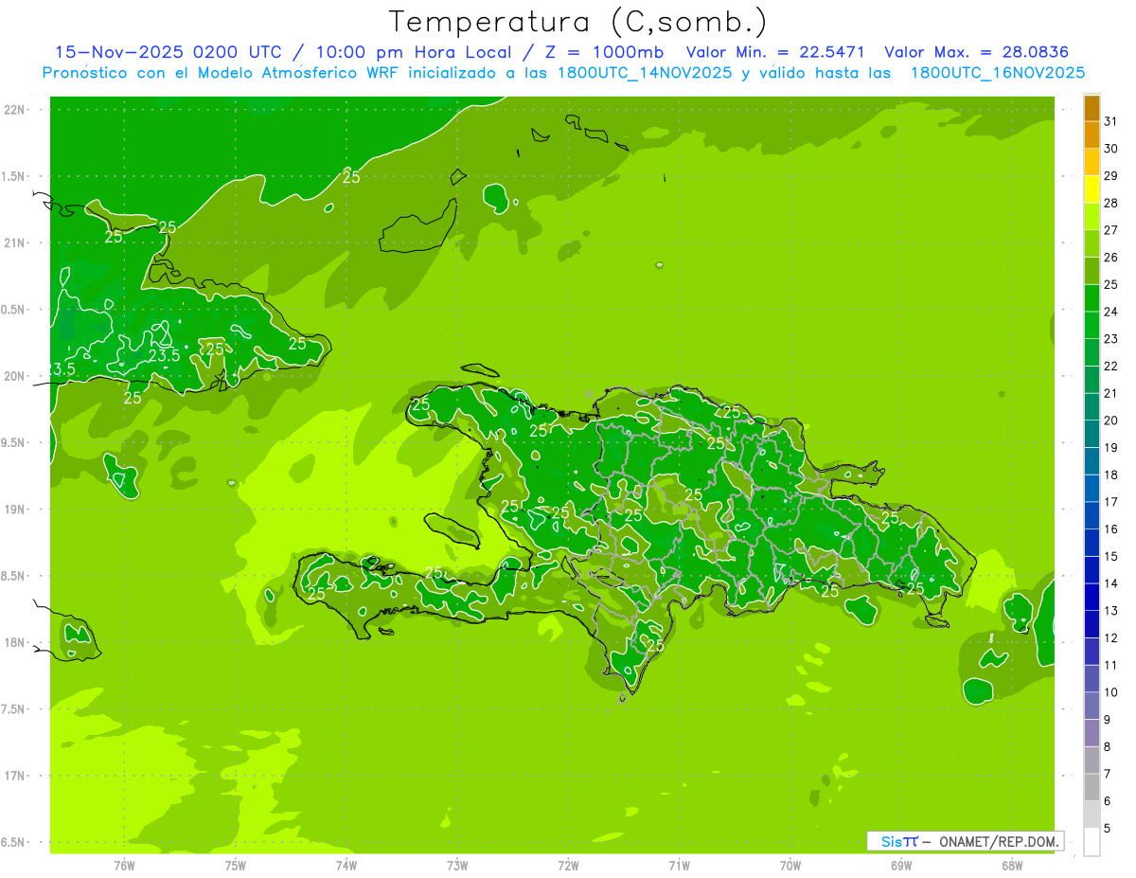The height and width of the screenshot is (878, 1136).
Task: Click the '28' colorbar scale label
Action: (1110, 203)
